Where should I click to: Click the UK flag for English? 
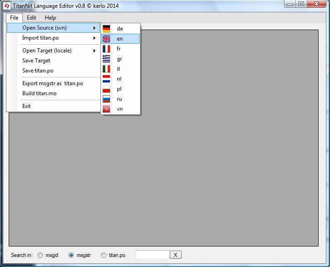[106, 39]
